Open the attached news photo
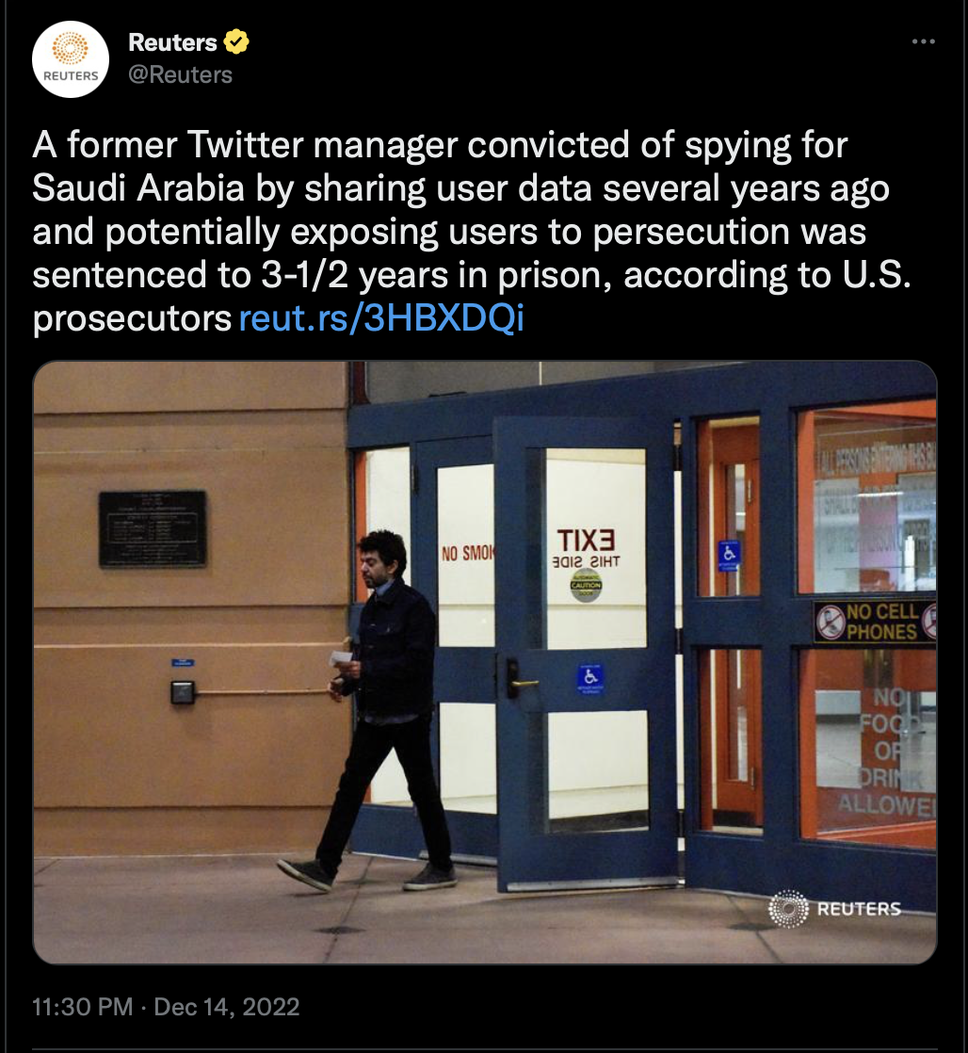Screen dimensions: 968x1053 485,662
